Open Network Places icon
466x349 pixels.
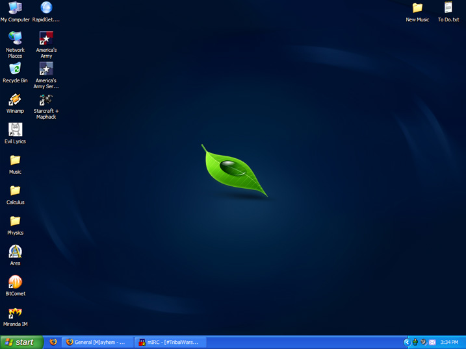(x=15, y=45)
